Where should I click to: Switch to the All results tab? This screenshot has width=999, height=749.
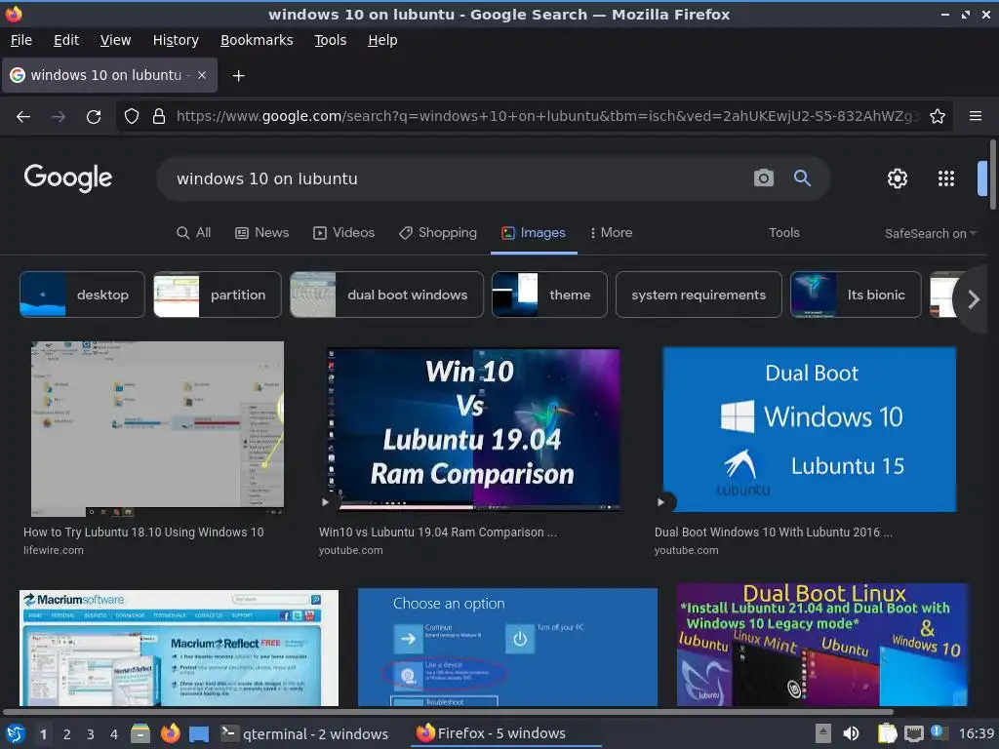click(x=194, y=232)
